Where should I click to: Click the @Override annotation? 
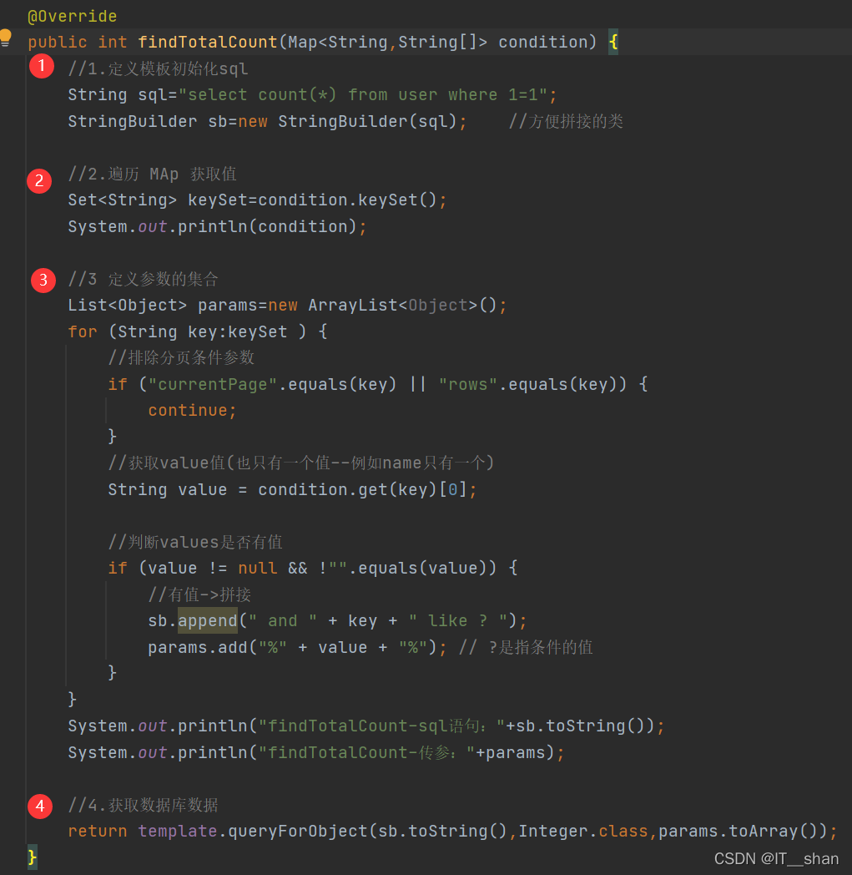(x=73, y=16)
